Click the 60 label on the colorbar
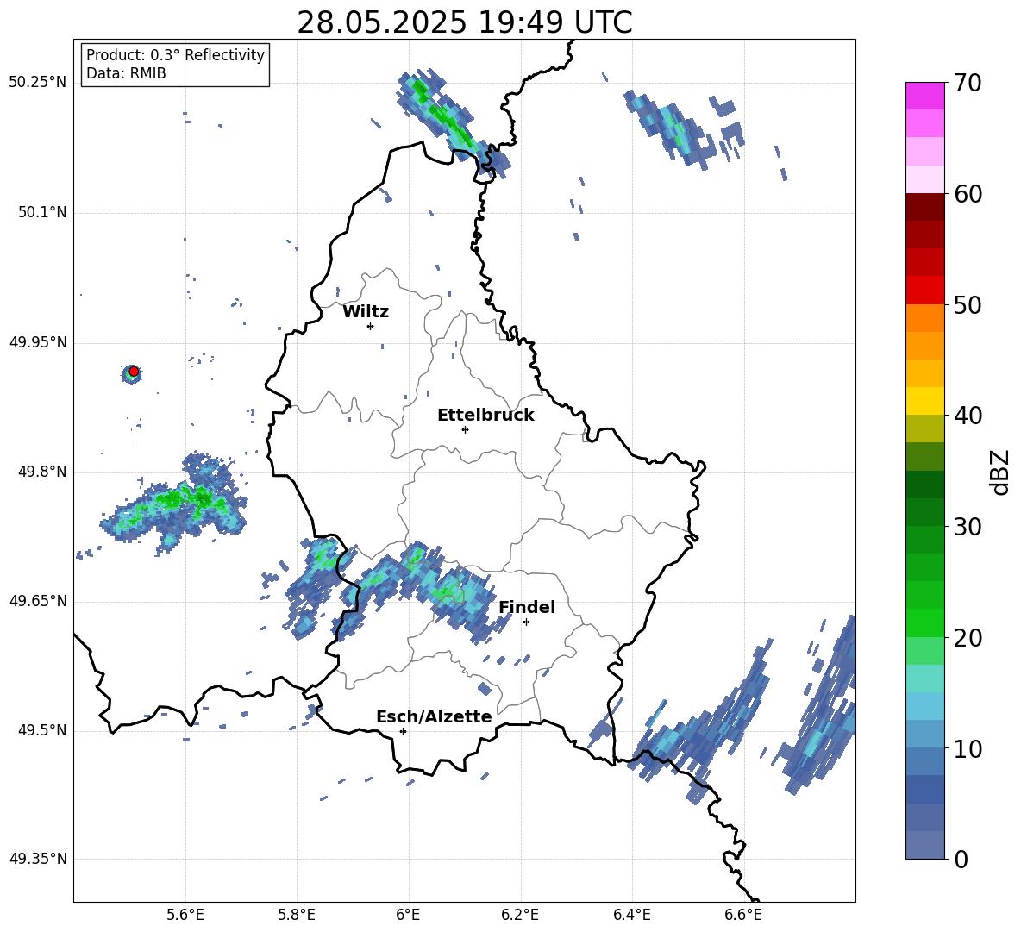The height and width of the screenshot is (932, 1021). pyautogui.click(x=968, y=194)
